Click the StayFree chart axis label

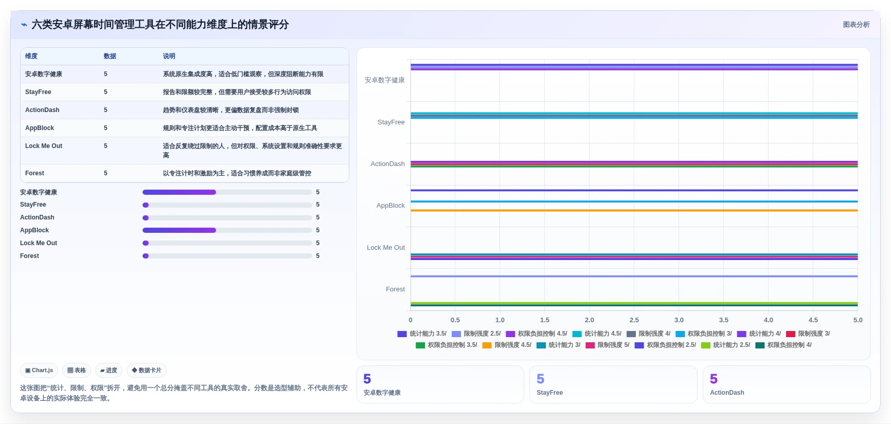[391, 122]
